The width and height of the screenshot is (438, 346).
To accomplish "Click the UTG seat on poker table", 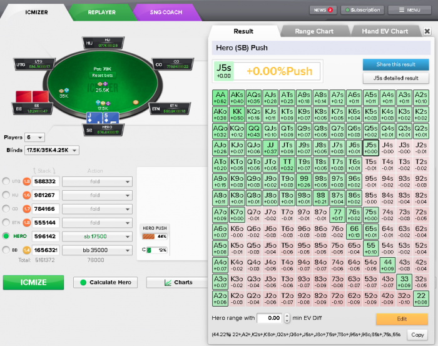I will coord(34,64).
